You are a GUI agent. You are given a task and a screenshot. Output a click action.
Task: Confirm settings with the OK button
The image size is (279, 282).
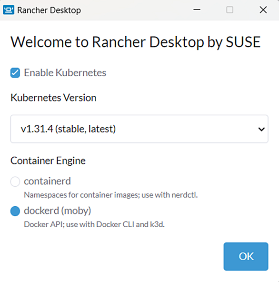pyautogui.click(x=246, y=256)
